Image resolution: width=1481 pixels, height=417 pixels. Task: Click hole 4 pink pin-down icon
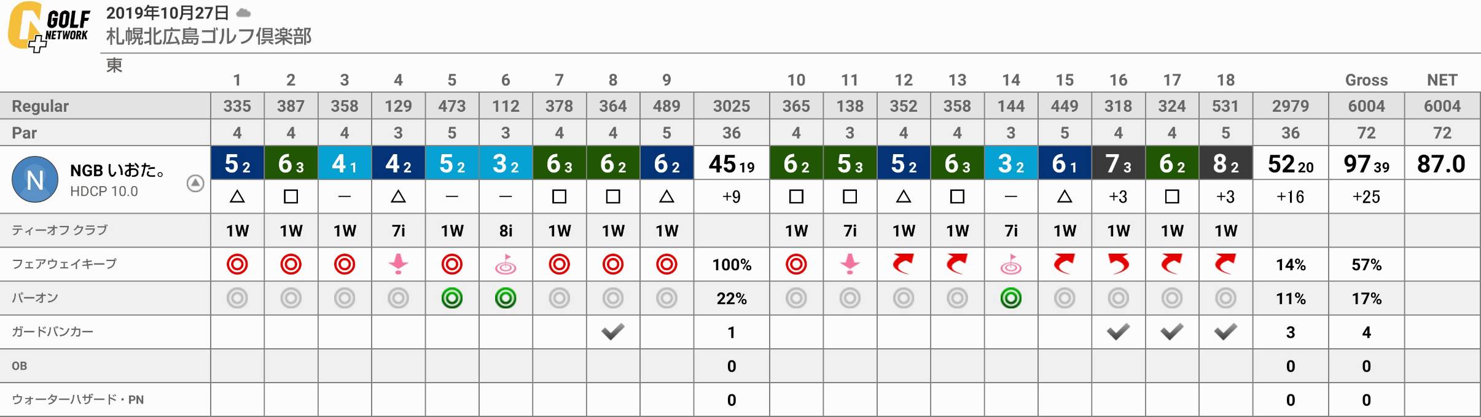coord(398,265)
